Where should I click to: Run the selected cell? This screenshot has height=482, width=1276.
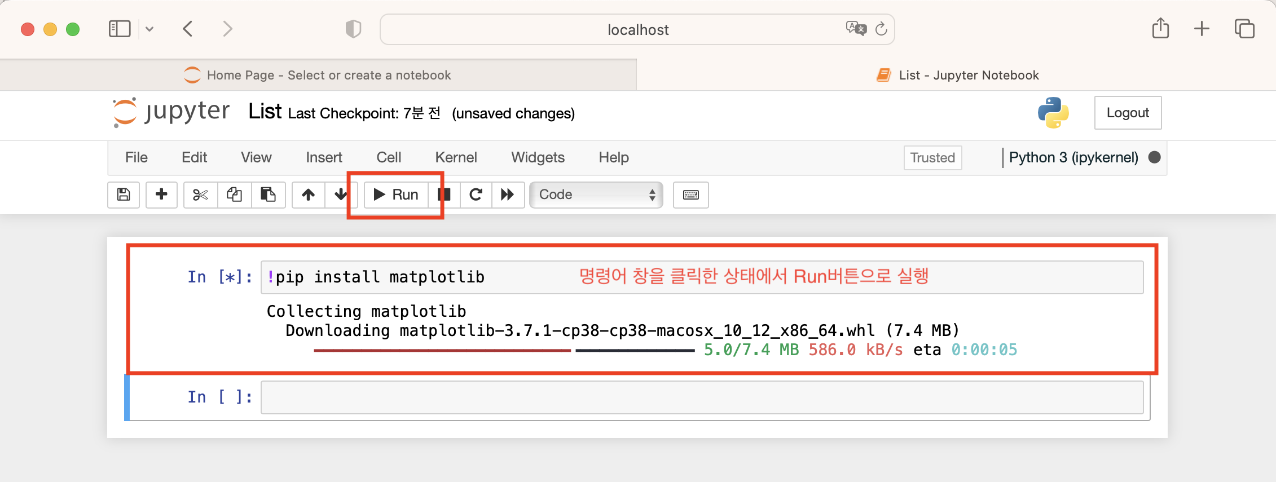pyautogui.click(x=396, y=194)
